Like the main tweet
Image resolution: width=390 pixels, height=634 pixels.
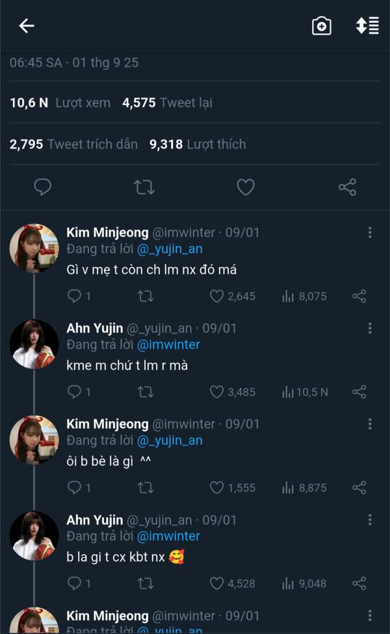tap(245, 187)
